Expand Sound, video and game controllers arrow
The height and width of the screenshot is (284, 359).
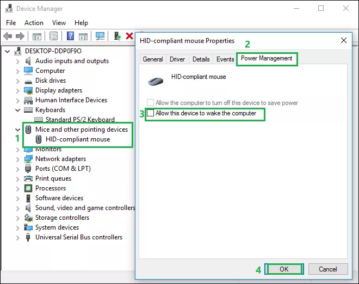click(17, 208)
